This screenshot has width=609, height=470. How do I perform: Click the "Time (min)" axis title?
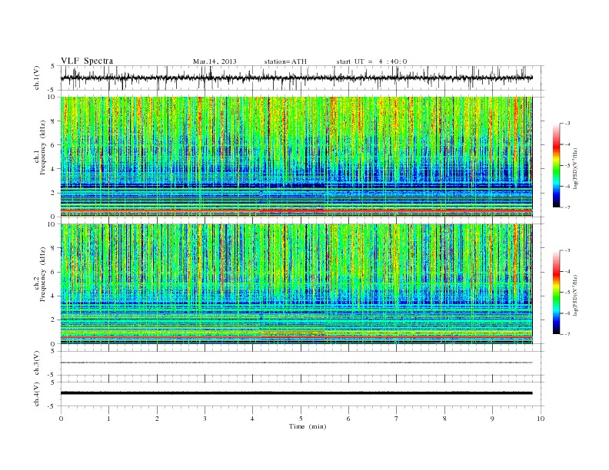click(308, 426)
